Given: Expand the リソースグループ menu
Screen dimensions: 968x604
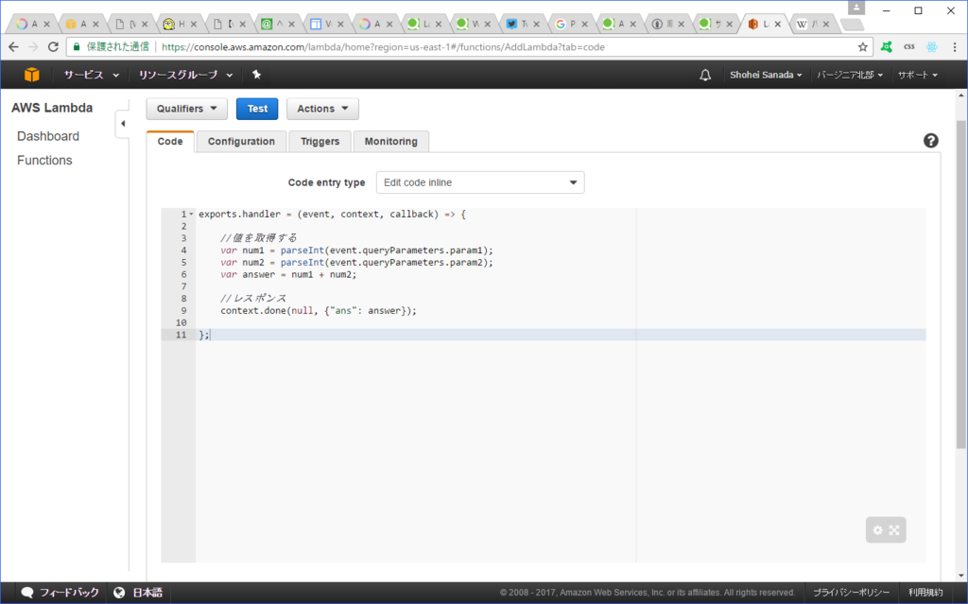Looking at the screenshot, I should (185, 75).
